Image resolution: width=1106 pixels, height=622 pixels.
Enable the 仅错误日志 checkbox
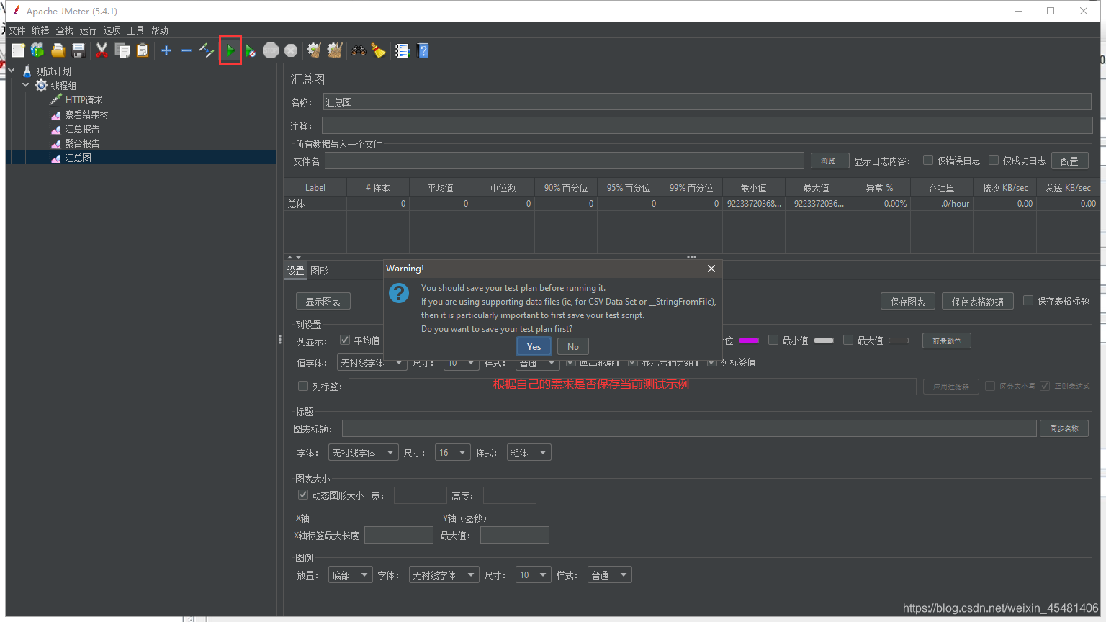tap(928, 160)
